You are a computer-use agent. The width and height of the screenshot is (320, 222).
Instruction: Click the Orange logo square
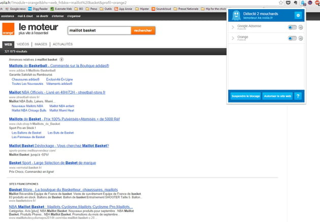8,29
